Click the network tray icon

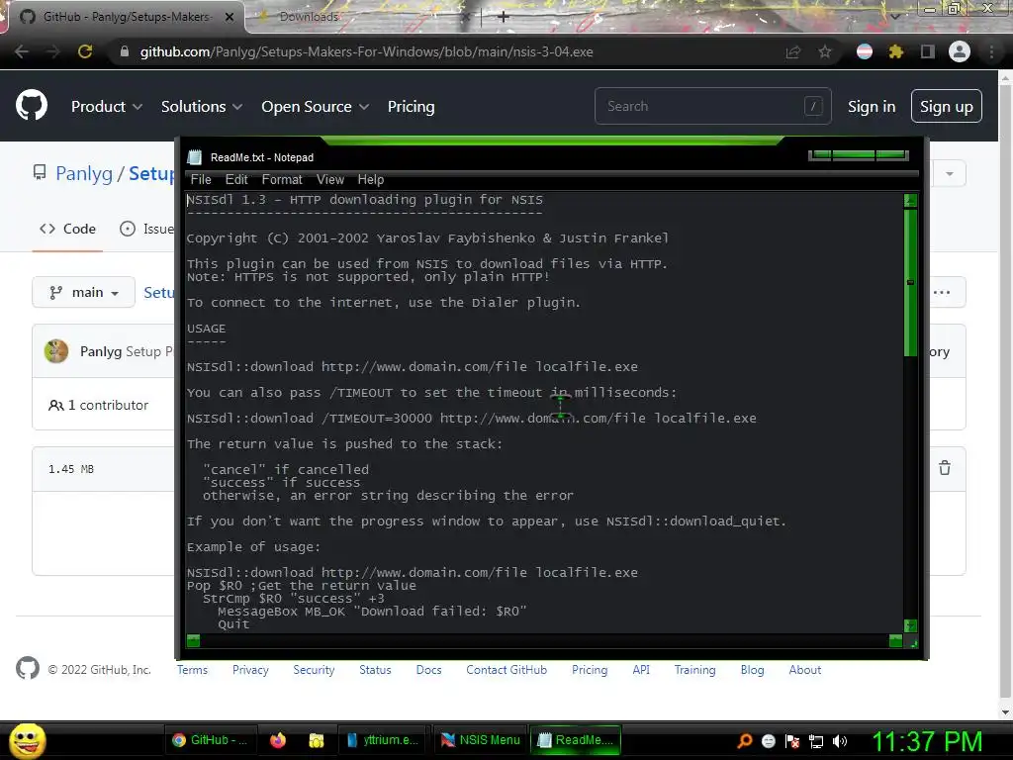[816, 740]
